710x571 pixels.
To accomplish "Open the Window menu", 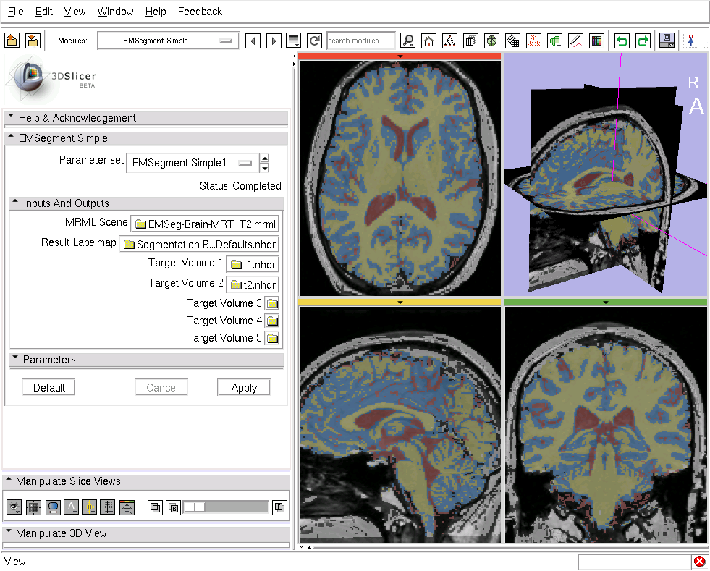I will click(x=115, y=12).
